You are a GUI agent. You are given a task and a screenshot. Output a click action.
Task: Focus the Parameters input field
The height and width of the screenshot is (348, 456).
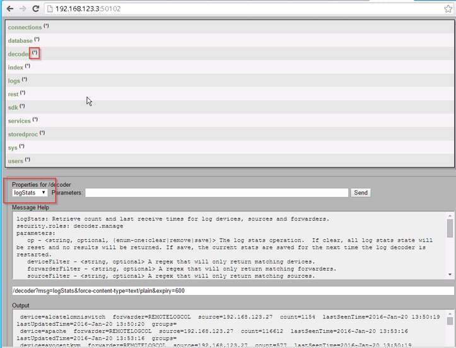click(x=217, y=193)
